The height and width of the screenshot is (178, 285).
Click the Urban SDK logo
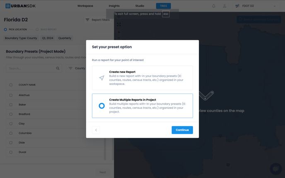(x=20, y=6)
